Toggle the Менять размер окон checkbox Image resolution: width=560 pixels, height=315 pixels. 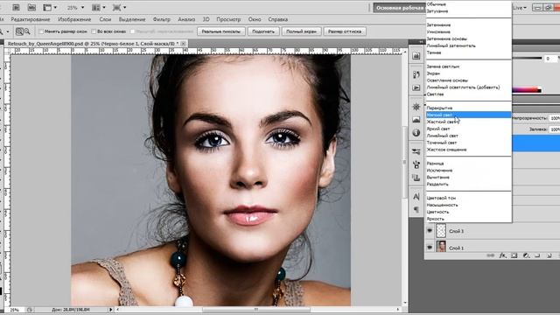coord(41,31)
